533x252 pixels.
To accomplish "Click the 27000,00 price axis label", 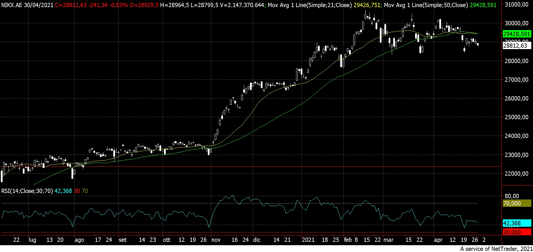I will (516, 80).
